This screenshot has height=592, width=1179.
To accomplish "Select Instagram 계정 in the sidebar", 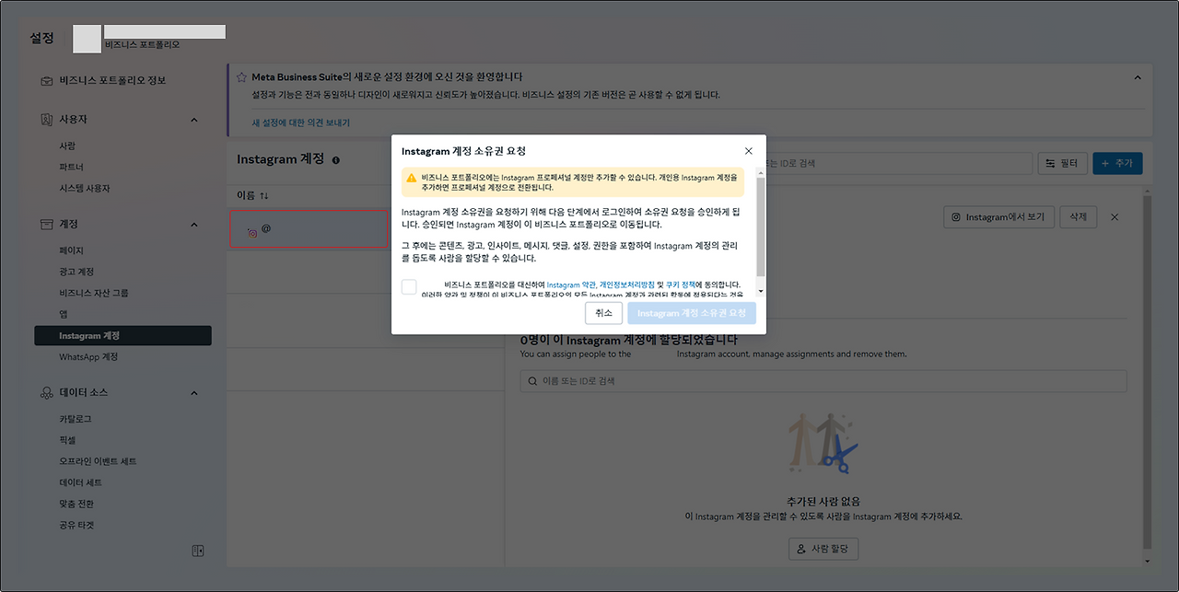I will [123, 336].
